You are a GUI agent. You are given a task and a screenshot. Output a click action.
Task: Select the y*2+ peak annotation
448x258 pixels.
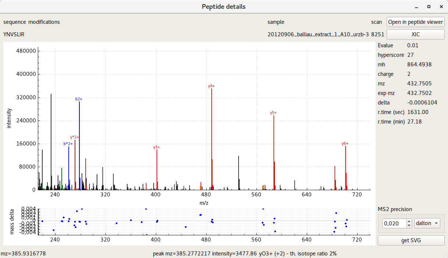(x=75, y=137)
